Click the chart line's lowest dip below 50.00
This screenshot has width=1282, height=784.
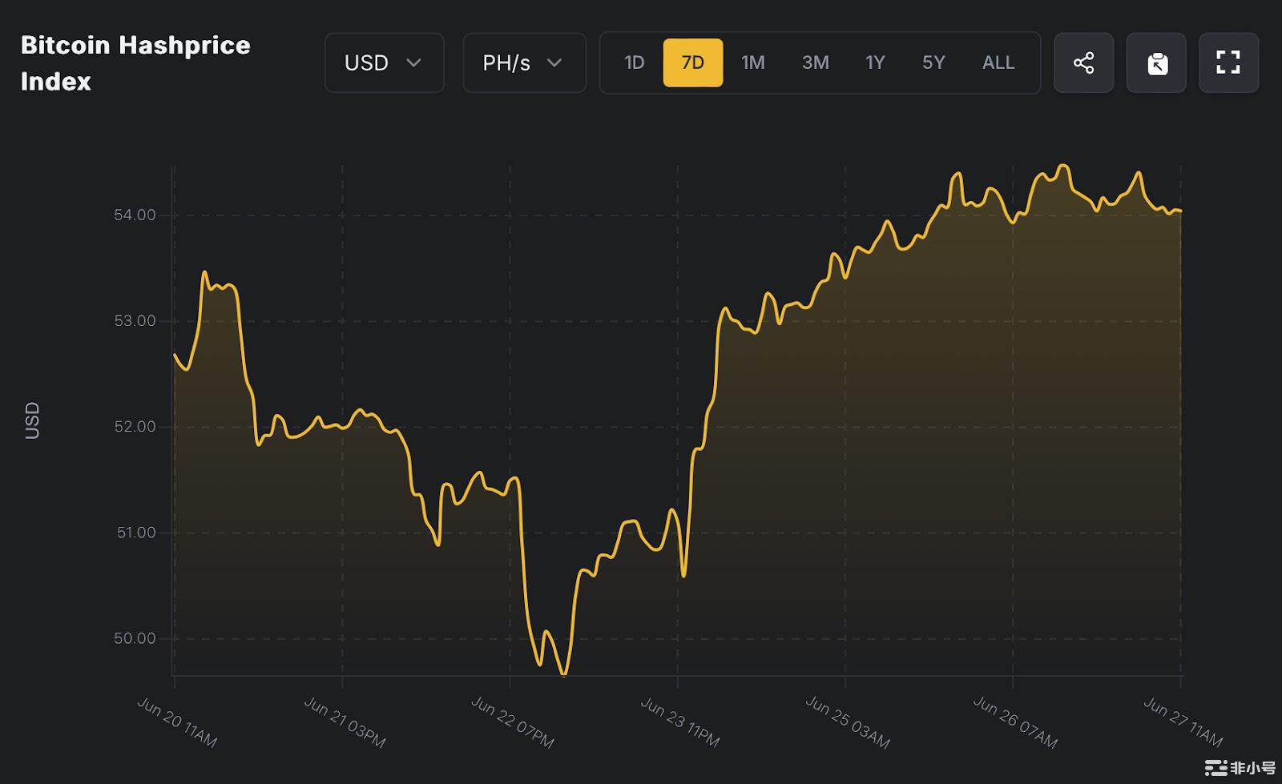(564, 674)
